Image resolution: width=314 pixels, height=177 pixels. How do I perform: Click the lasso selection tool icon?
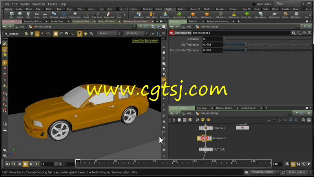(61, 34)
